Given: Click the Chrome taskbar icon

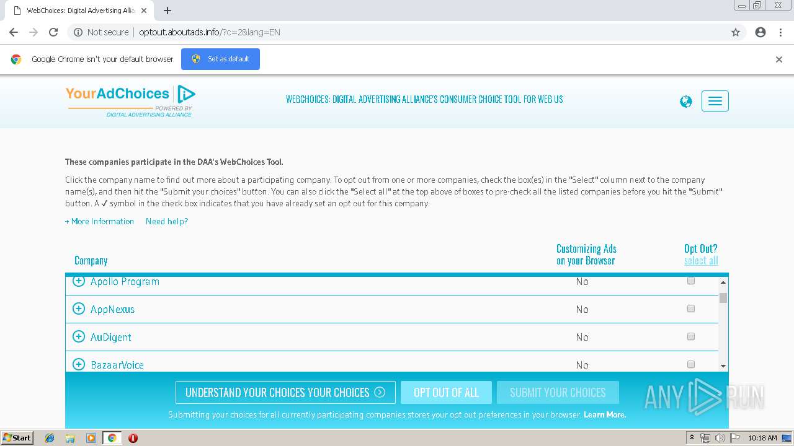Looking at the screenshot, I should [112, 438].
